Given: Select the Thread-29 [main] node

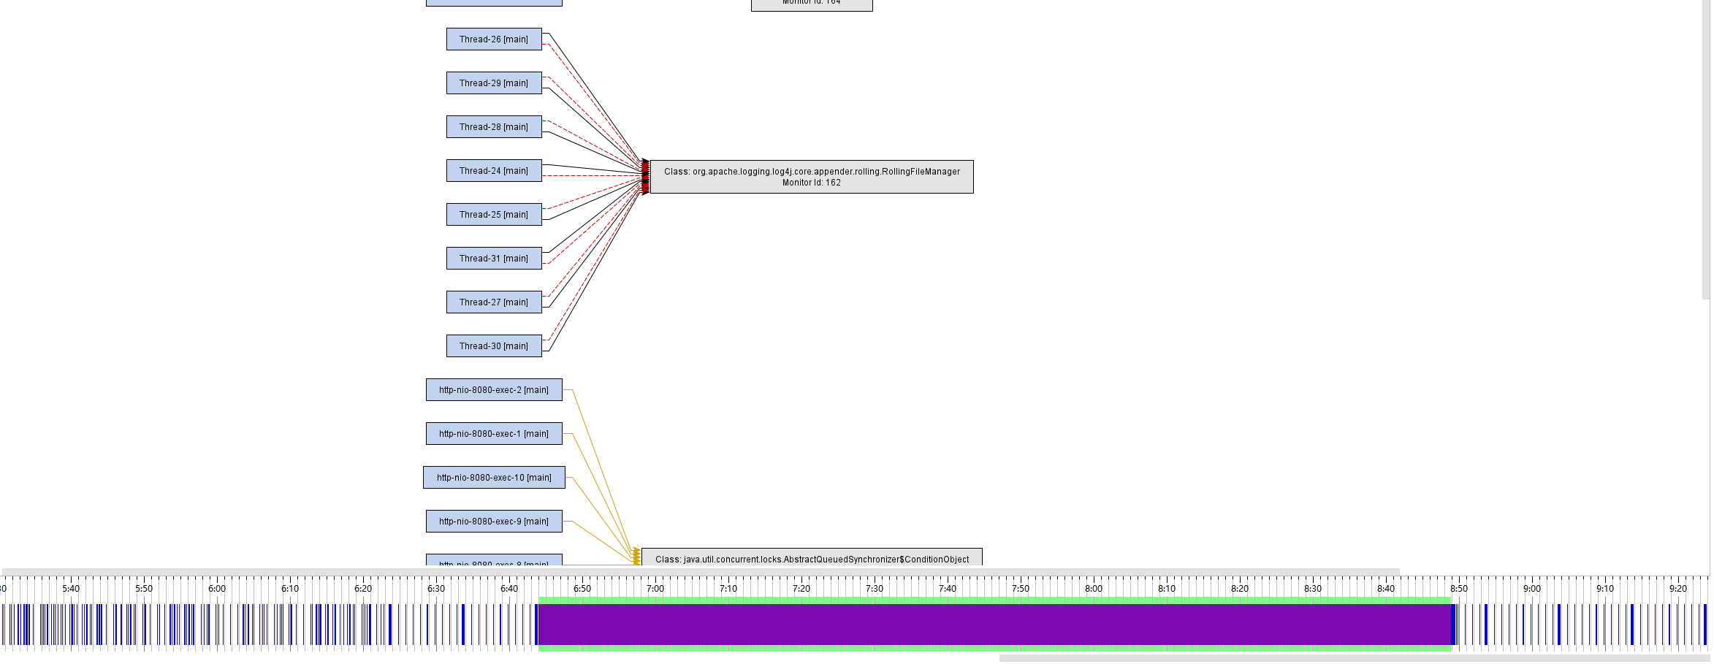Looking at the screenshot, I should [x=493, y=83].
